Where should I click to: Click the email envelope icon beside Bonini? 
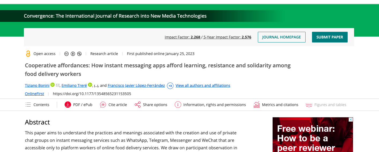point(58,85)
